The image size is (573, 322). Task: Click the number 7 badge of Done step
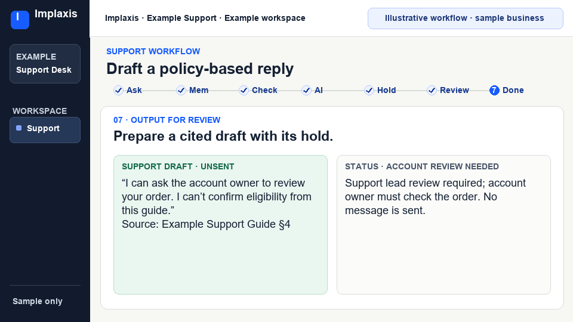coord(494,90)
